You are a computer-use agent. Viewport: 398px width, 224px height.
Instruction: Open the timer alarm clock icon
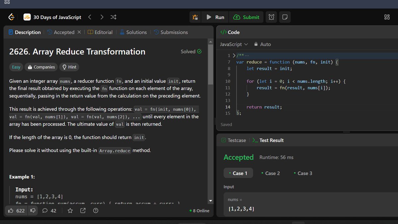271,17
